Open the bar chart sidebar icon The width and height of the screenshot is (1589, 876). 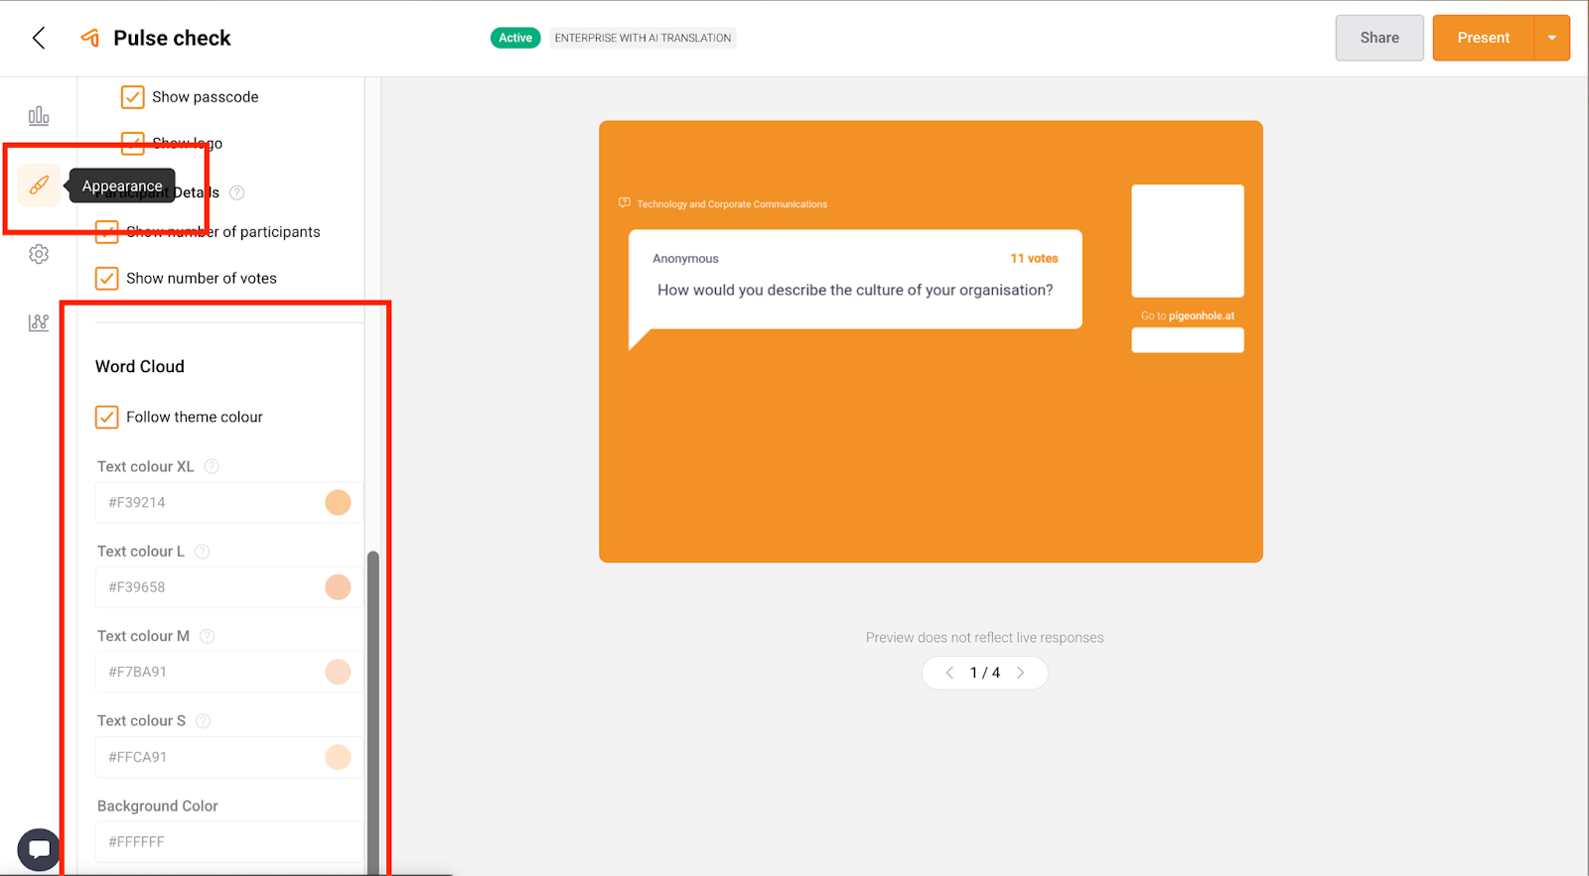click(39, 116)
